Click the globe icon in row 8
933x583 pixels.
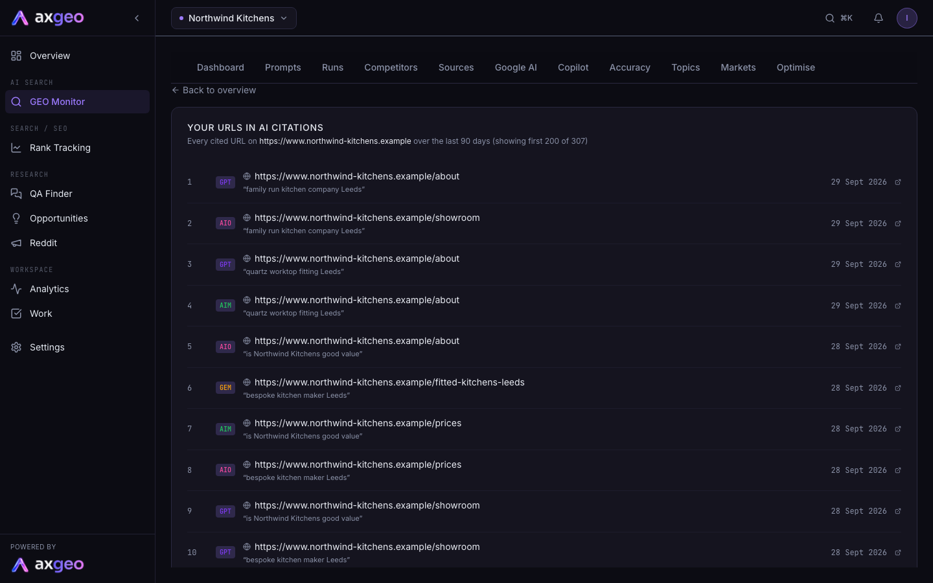[x=247, y=464]
